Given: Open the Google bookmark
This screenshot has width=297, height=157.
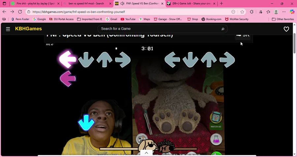Looking at the screenshot, I should [x=39, y=19].
